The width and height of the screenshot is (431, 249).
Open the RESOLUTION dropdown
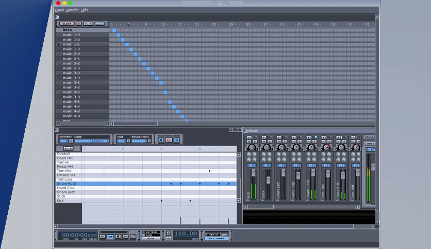[150, 141]
